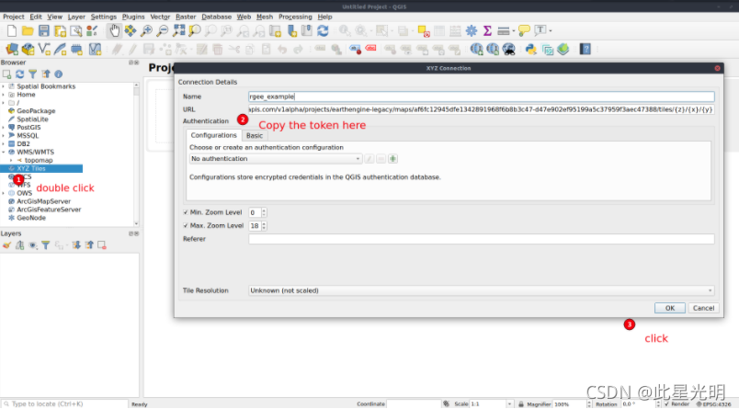Image resolution: width=739 pixels, height=409 pixels.
Task: Toggle the Render checkbox in status bar
Action: (666, 403)
